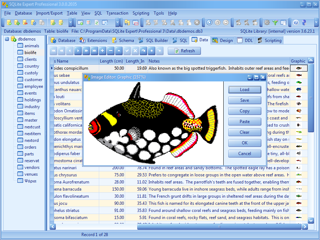The height and width of the screenshot is (240, 320).
Task: Click the Refresh button above the data grid
Action: point(184,51)
